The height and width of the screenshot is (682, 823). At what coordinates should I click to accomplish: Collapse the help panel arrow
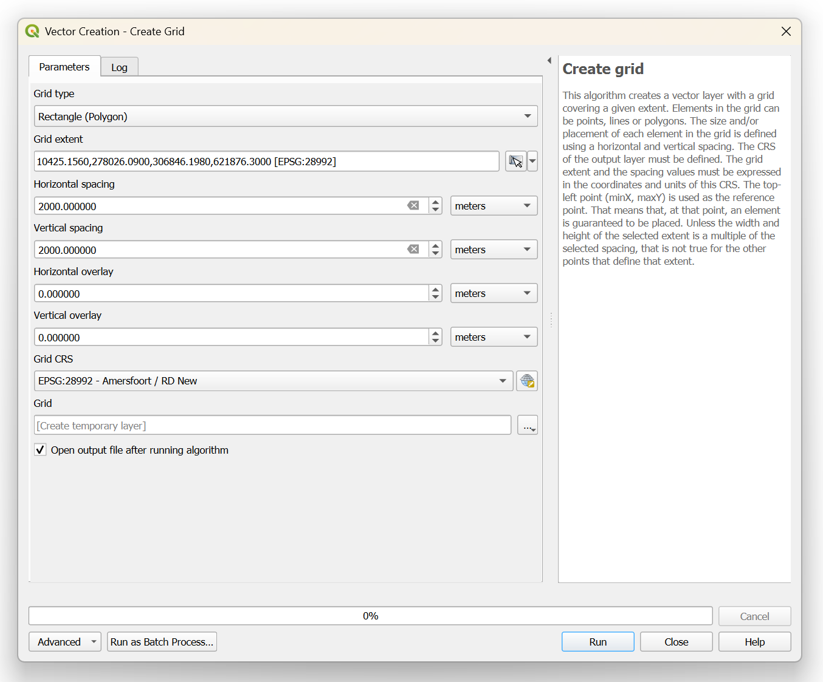[549, 61]
